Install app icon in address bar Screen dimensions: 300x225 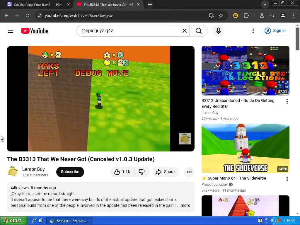pyautogui.click(x=212, y=16)
